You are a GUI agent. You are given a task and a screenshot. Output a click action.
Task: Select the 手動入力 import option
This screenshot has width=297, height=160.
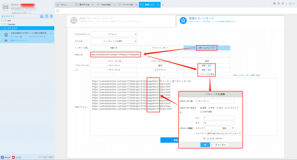pos(114,48)
